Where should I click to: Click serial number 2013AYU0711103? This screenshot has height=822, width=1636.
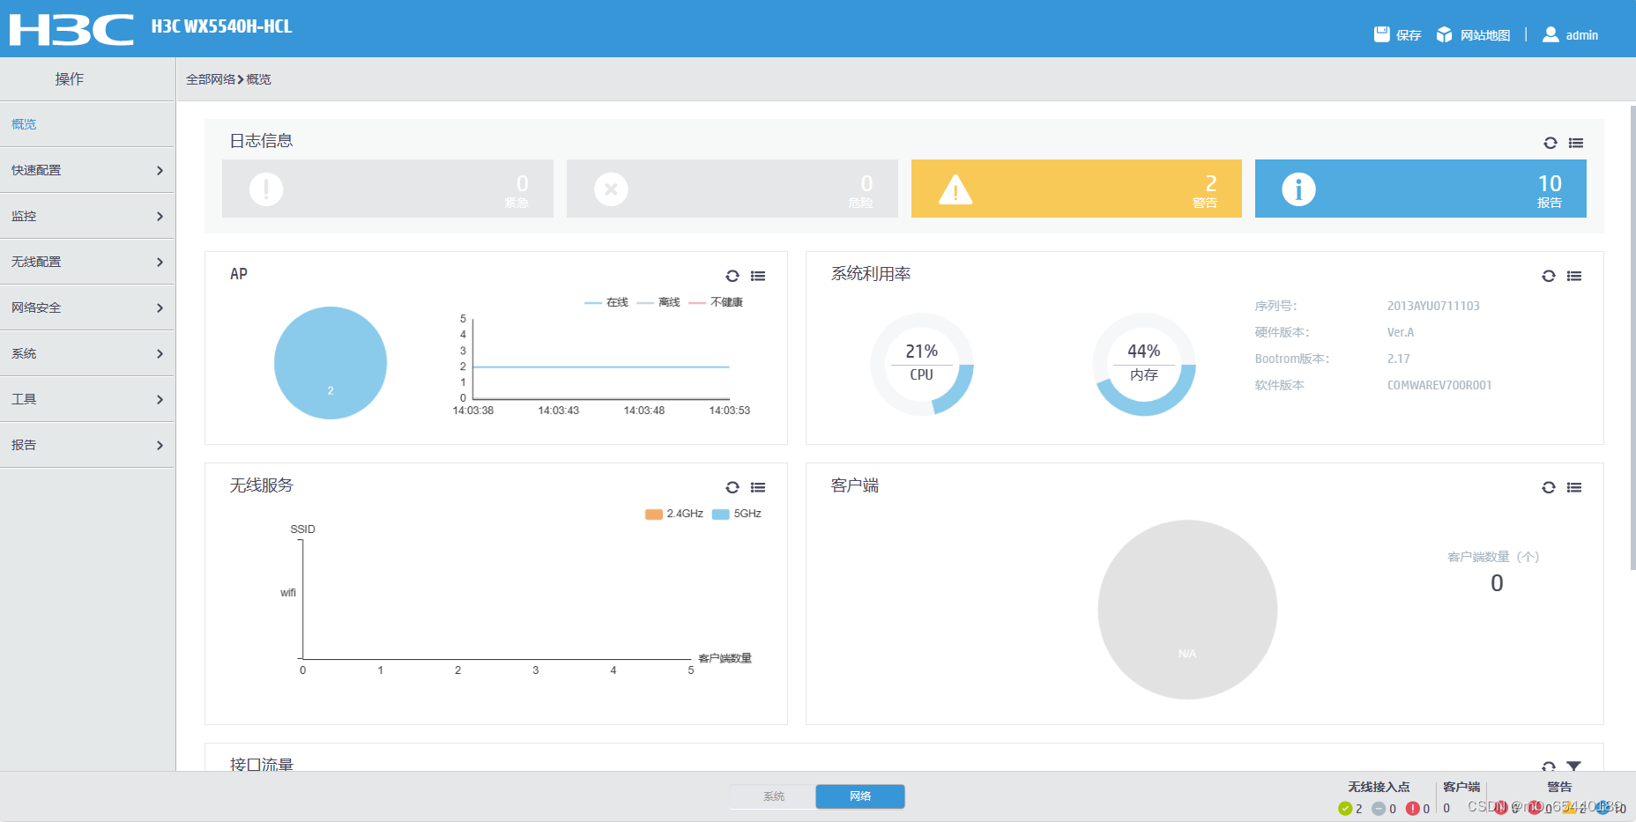(1433, 306)
